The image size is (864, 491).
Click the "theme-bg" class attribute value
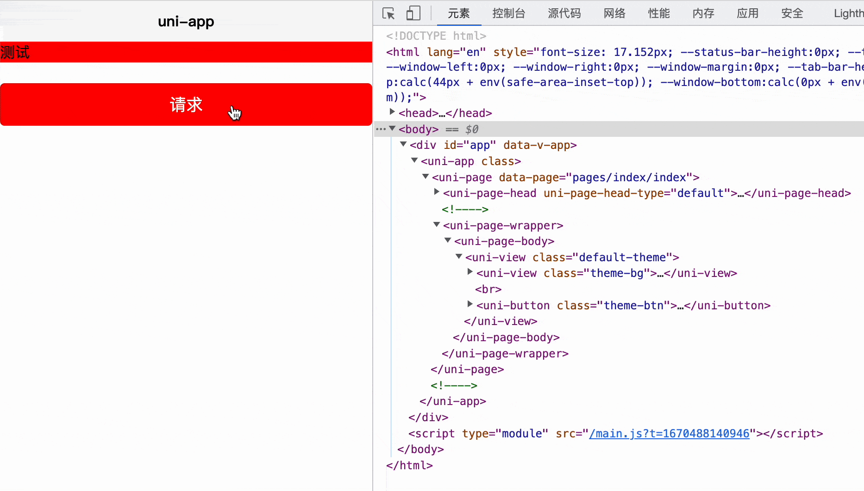[x=617, y=273]
